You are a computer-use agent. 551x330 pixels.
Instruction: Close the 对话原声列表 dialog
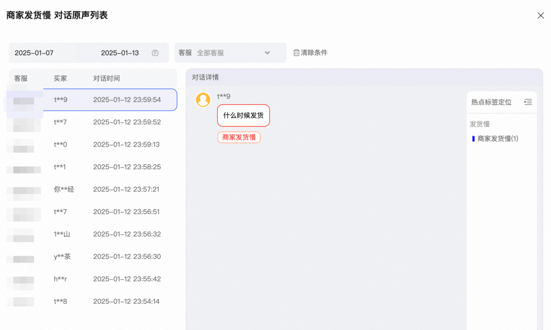point(540,16)
